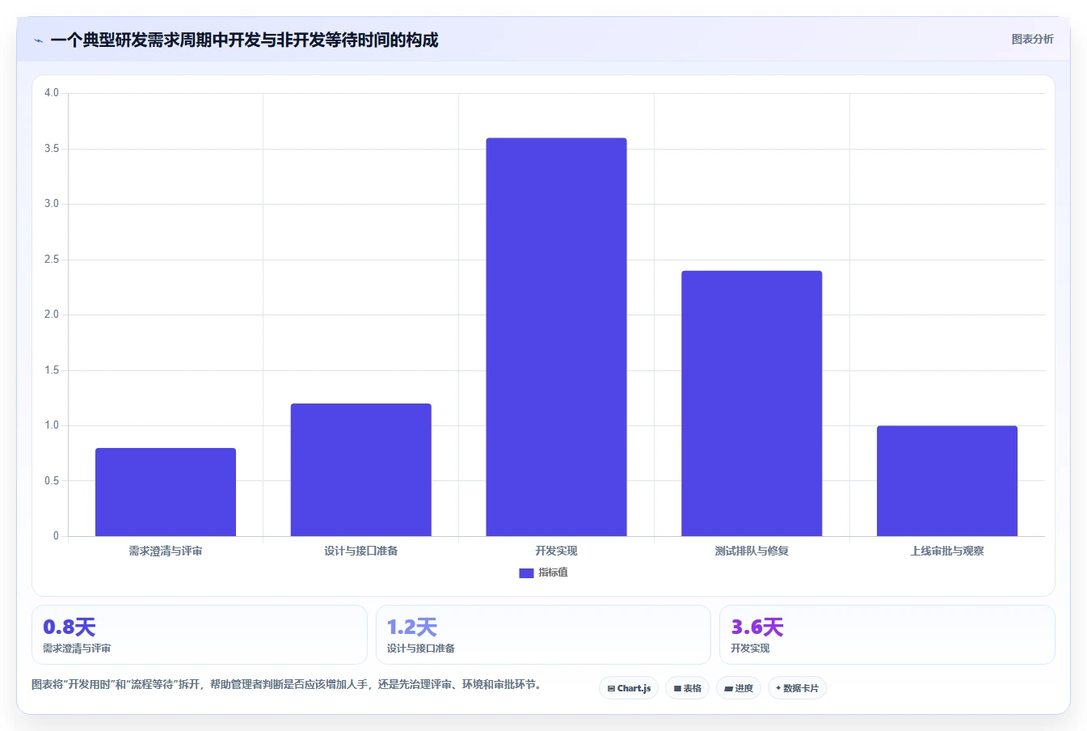Click the description text starting 图表将“开发用时”
The width and height of the screenshot is (1087, 731).
click(x=286, y=685)
